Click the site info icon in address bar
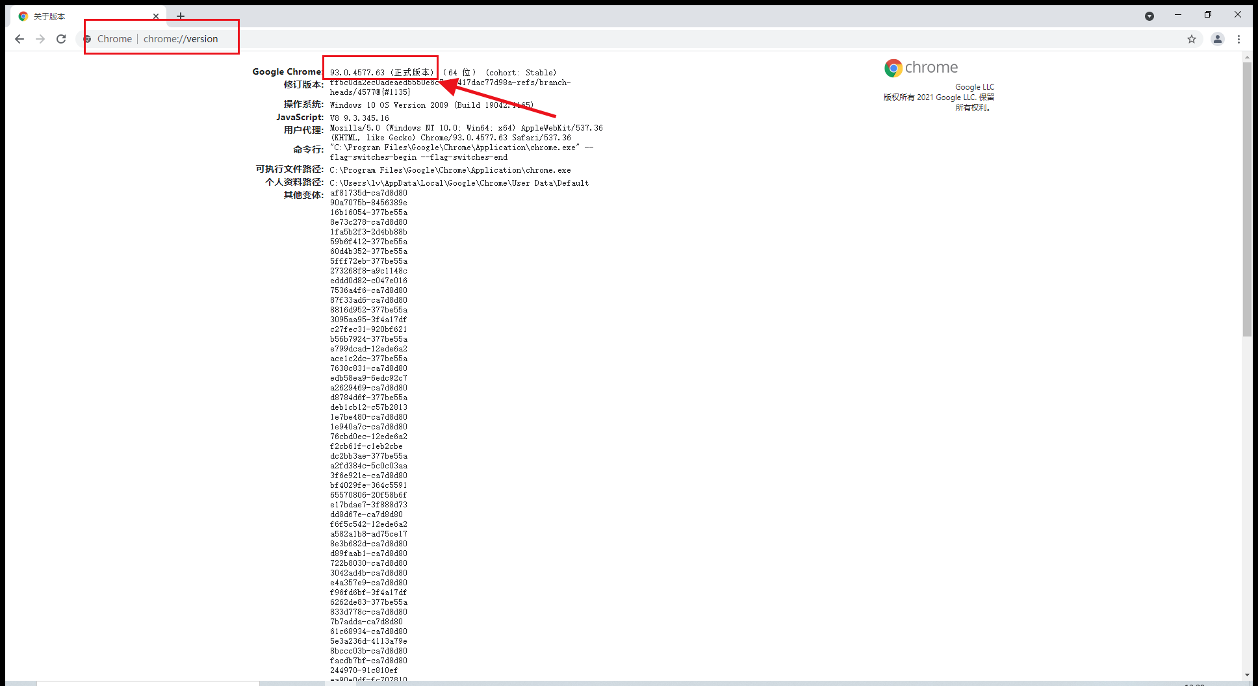The image size is (1258, 686). pos(87,39)
